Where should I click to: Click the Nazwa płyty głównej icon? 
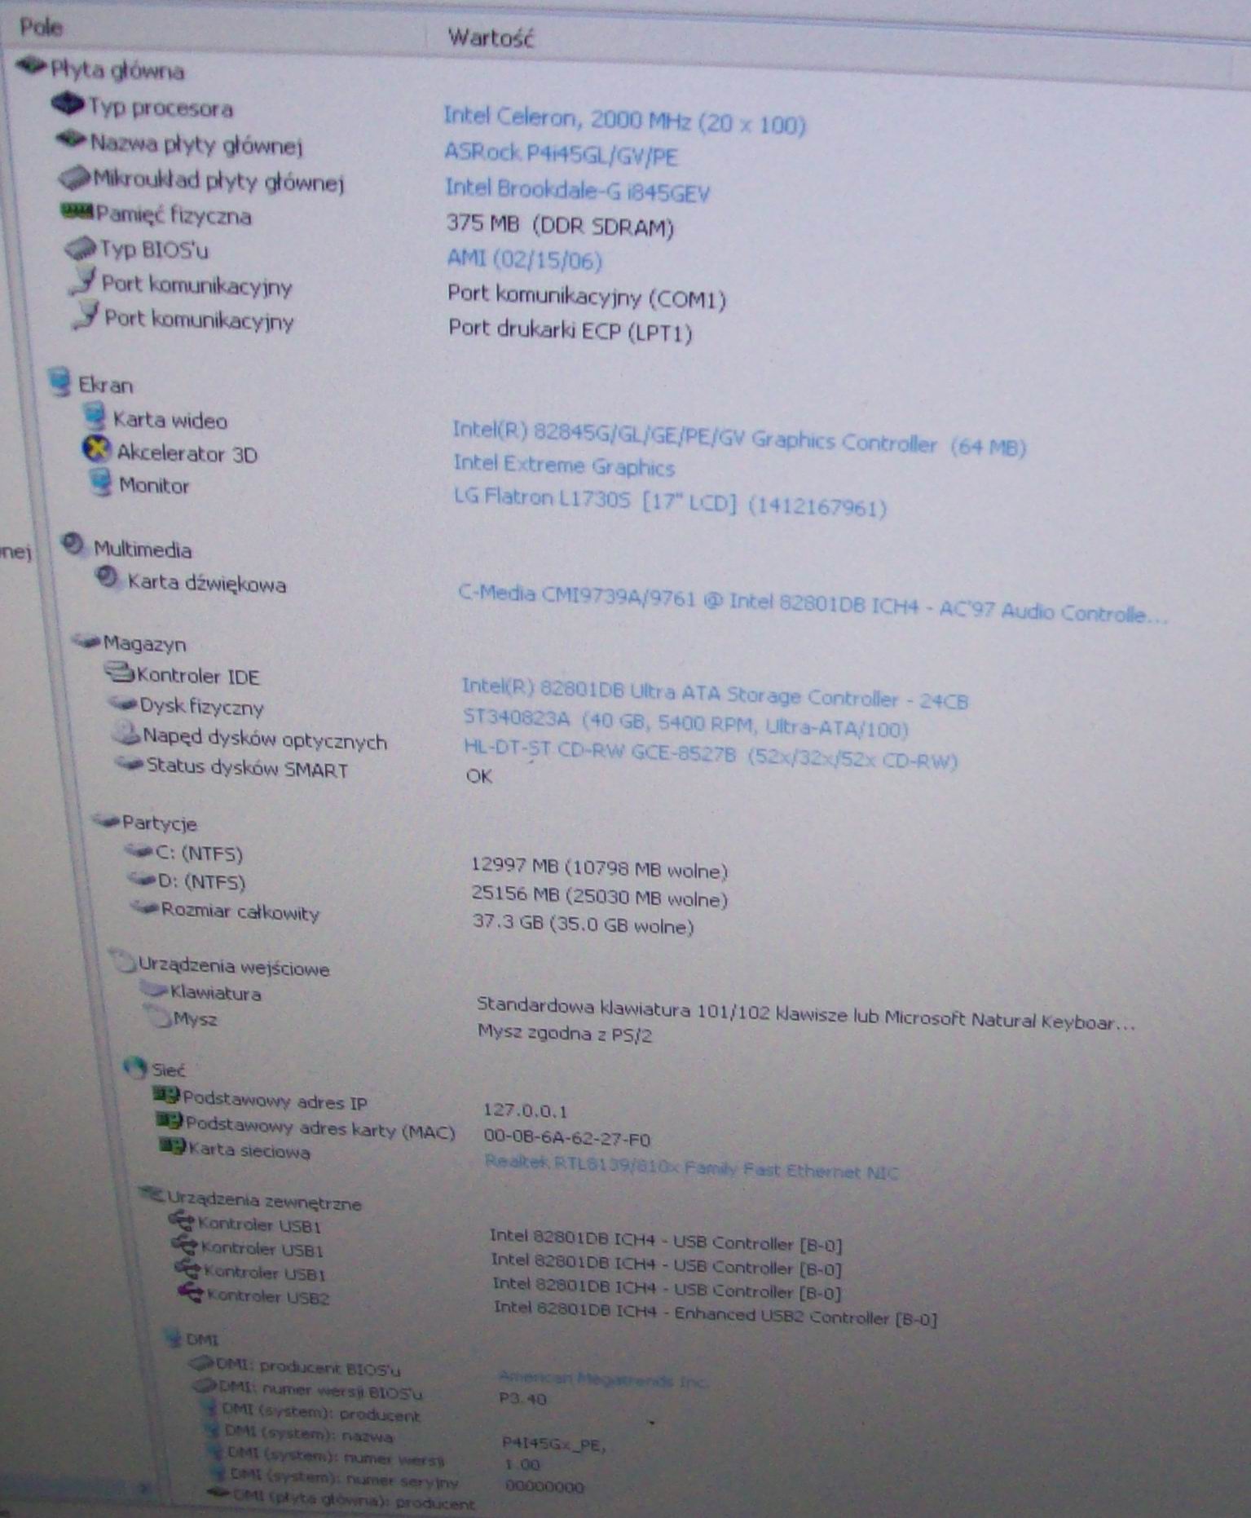pos(72,139)
